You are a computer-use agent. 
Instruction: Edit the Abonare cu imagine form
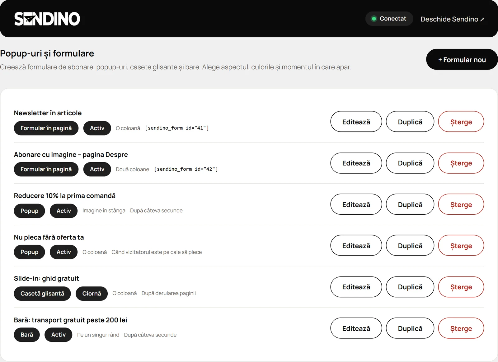356,163
